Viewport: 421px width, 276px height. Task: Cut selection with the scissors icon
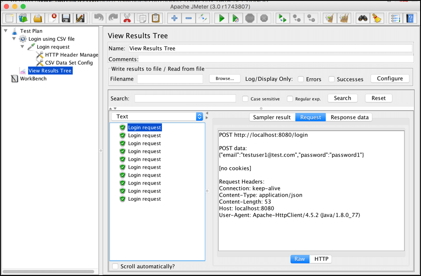[x=127, y=18]
